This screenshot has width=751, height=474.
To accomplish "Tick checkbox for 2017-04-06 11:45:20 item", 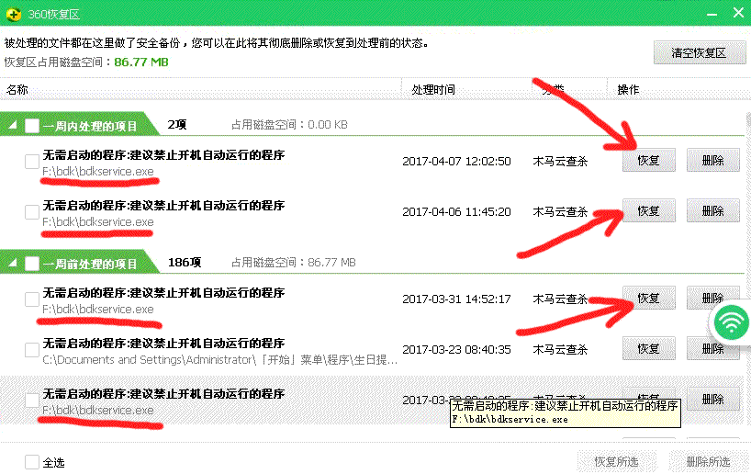I will pos(32,212).
